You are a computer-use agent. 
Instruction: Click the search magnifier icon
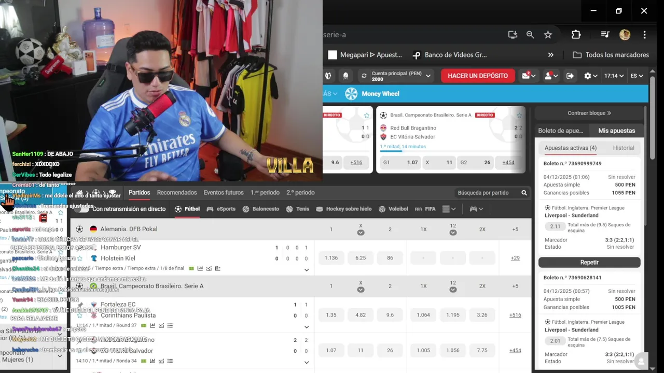tap(524, 193)
